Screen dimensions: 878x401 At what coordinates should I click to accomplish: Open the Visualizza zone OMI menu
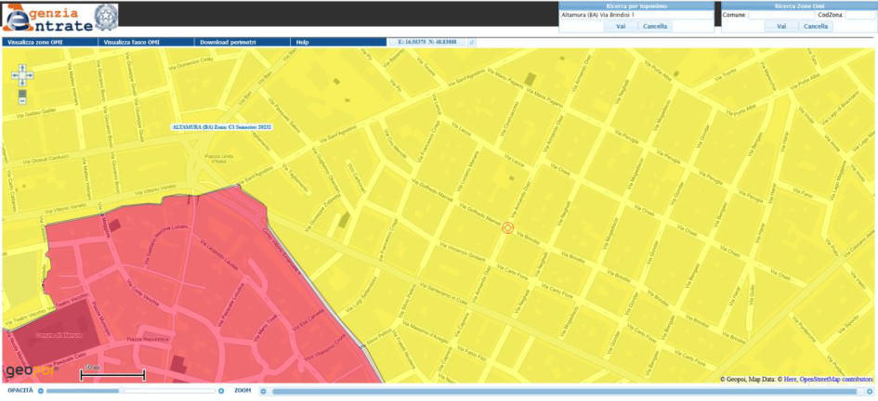pyautogui.click(x=35, y=43)
